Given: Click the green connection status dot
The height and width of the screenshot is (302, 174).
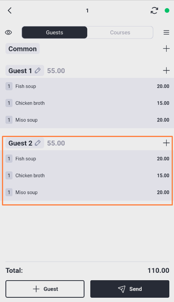Looking at the screenshot, I should 167,11.
